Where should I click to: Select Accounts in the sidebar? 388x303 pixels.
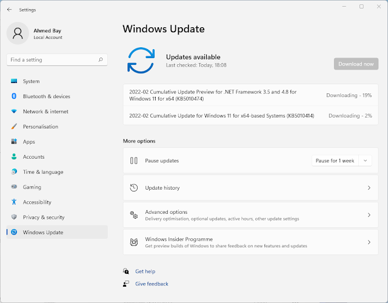click(x=57, y=156)
